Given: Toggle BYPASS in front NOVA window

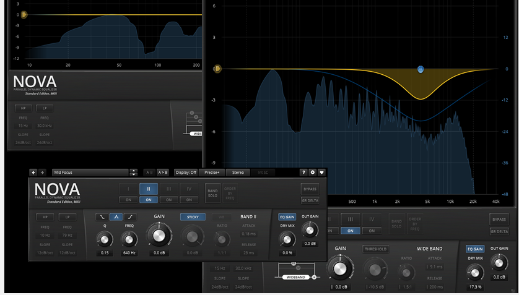Looking at the screenshot, I should (x=310, y=189).
